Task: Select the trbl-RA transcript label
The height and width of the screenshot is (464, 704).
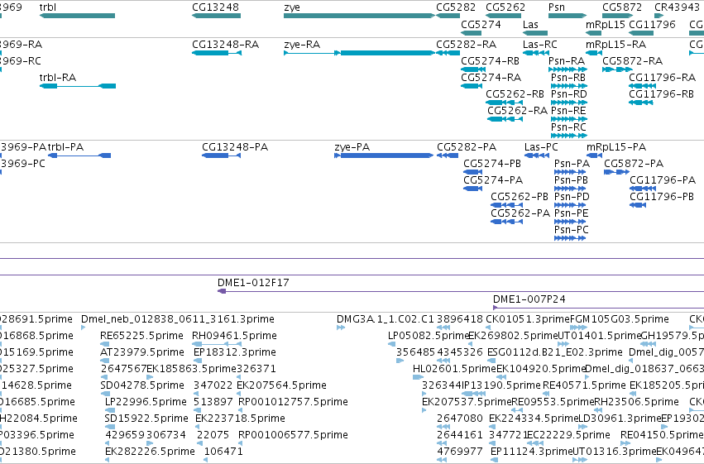Action: point(58,78)
